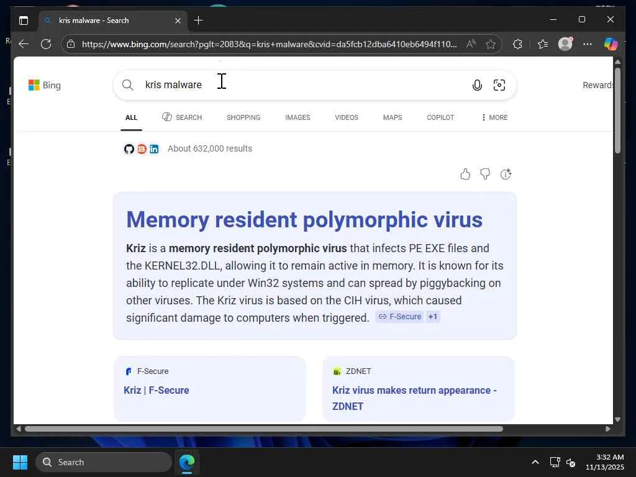The height and width of the screenshot is (477, 636).
Task: Open browser Extensions menu
Action: (x=517, y=44)
